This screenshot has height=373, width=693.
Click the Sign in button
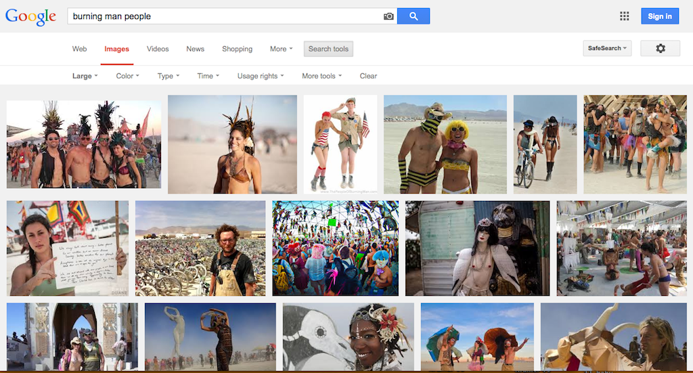point(659,16)
